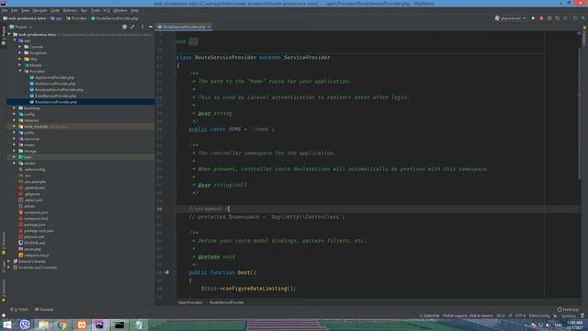The image size is (588, 331).
Task: Expand the Models folder
Action: point(20,65)
